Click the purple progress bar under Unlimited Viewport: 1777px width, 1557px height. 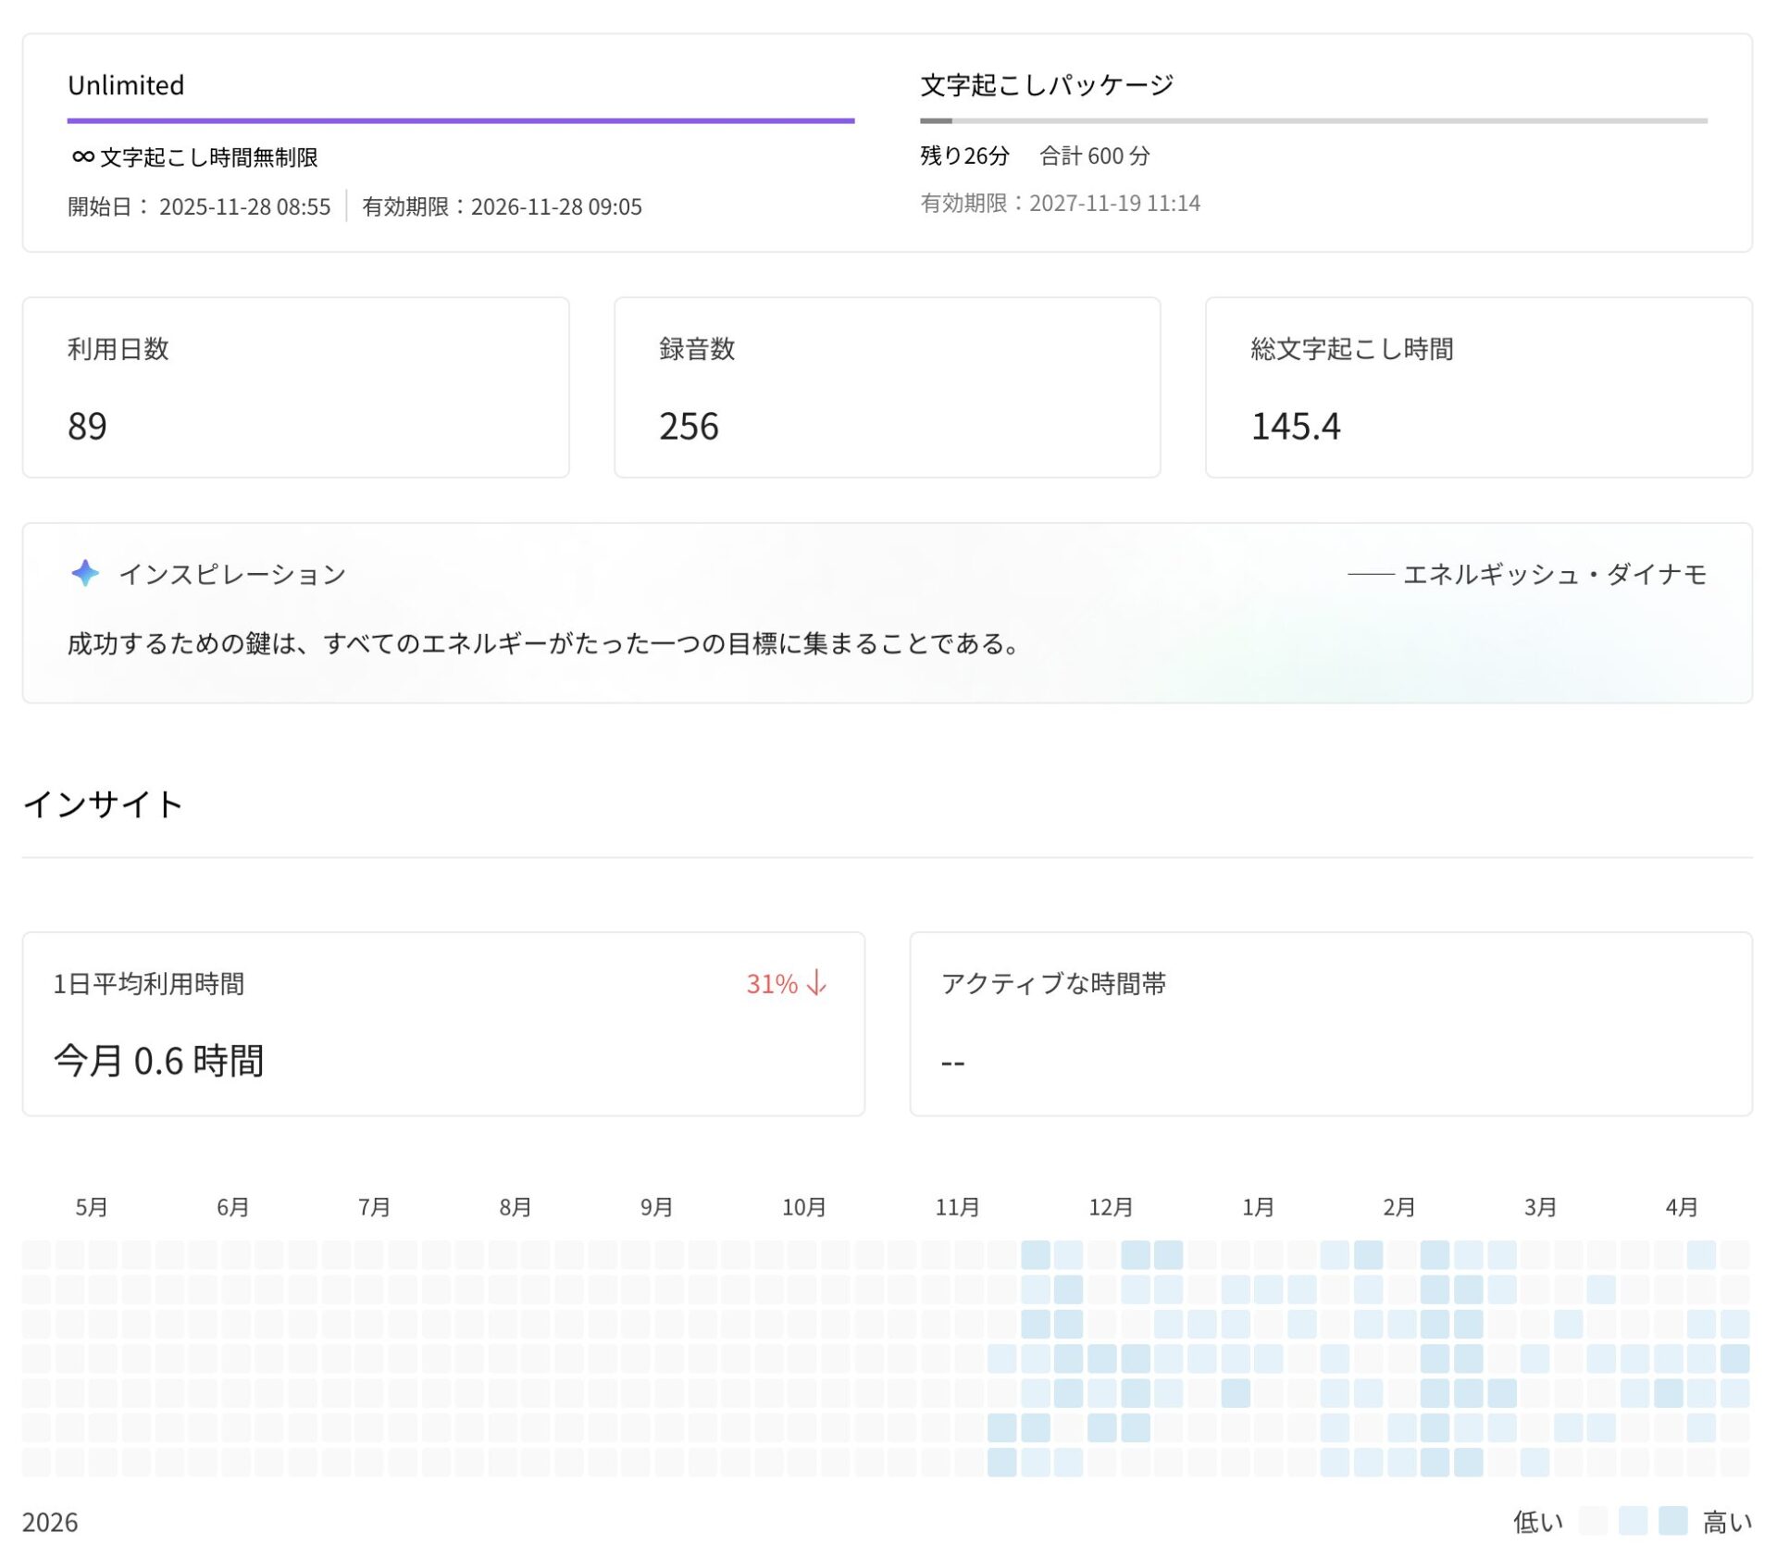click(x=460, y=119)
